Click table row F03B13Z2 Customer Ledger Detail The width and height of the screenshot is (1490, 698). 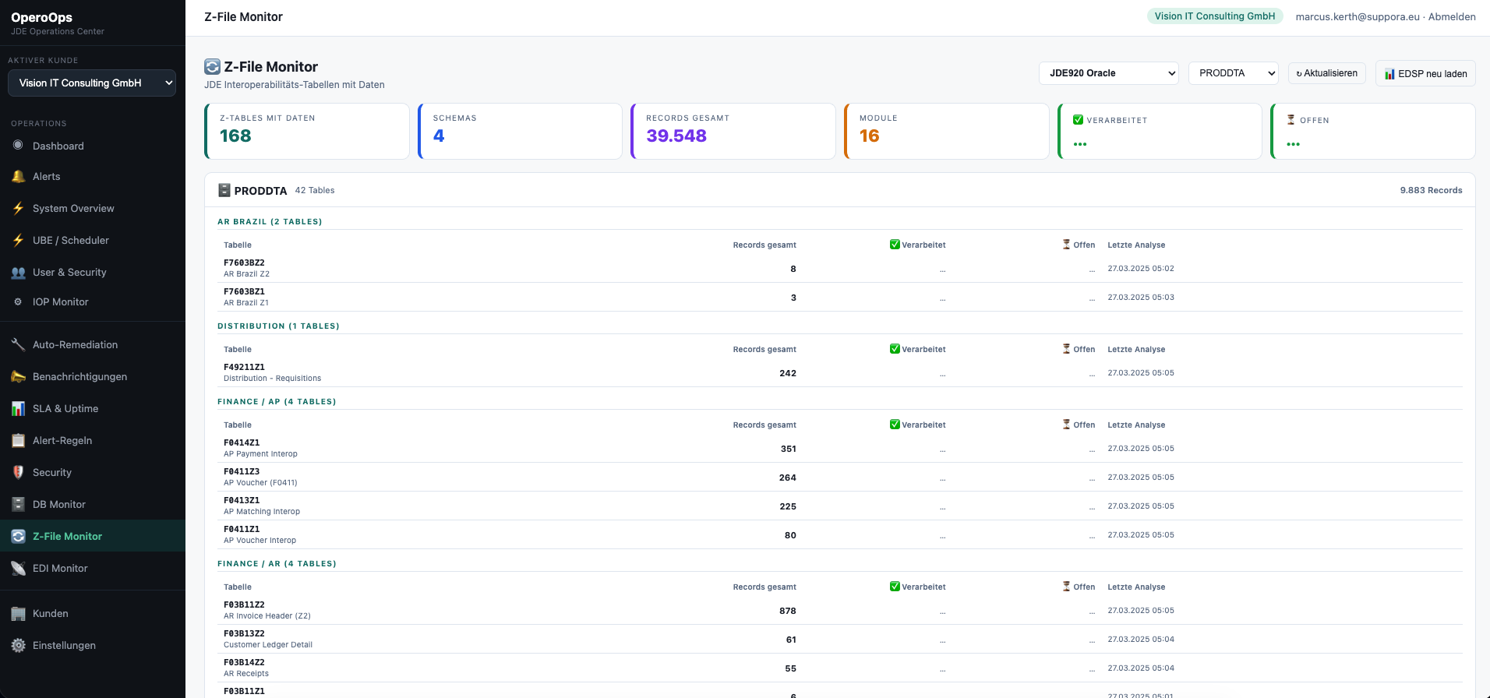(x=840, y=639)
